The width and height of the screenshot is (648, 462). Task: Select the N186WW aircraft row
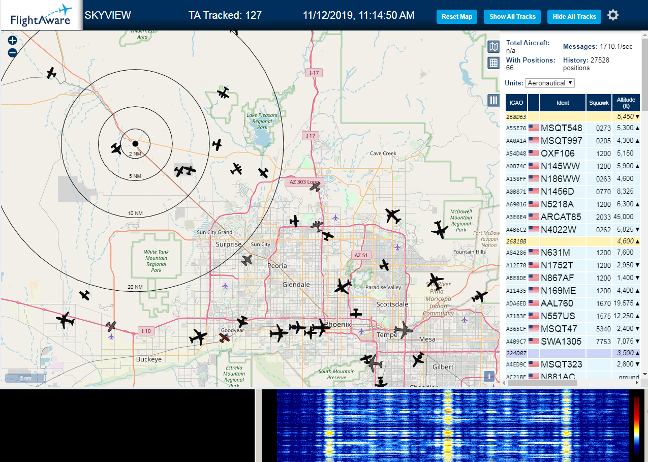coord(573,179)
